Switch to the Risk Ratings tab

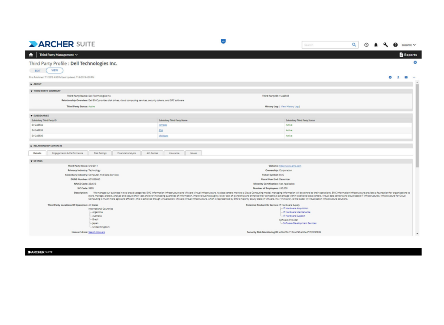(x=100, y=153)
